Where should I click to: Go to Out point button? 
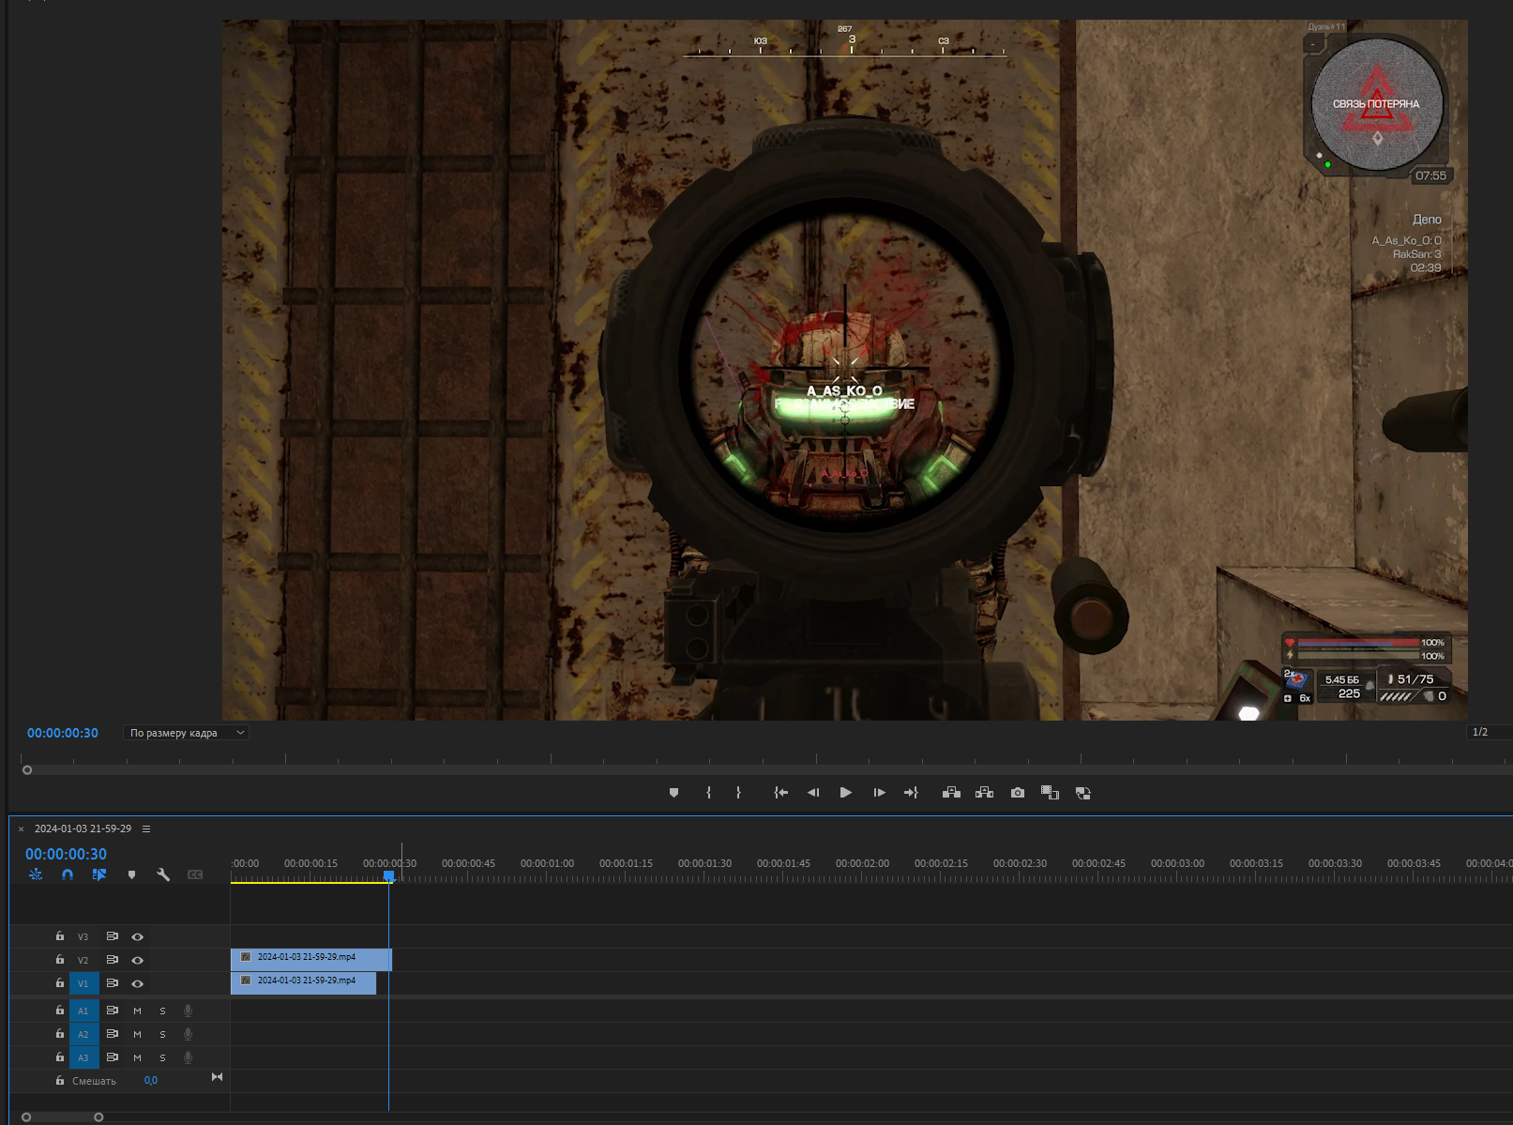911,793
